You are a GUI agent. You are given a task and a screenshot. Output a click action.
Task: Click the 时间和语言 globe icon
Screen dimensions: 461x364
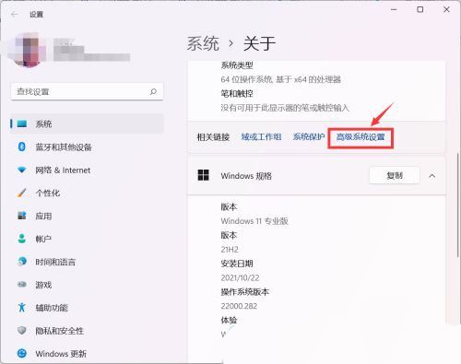pos(22,262)
